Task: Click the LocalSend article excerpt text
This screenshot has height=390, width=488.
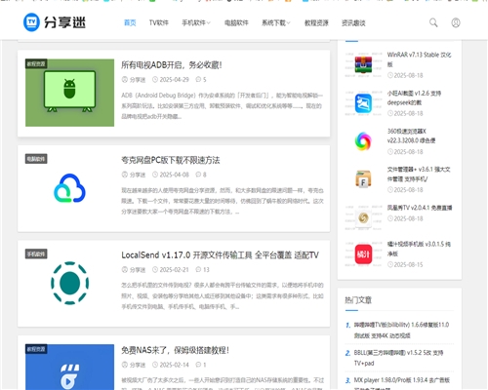Action: (223, 295)
